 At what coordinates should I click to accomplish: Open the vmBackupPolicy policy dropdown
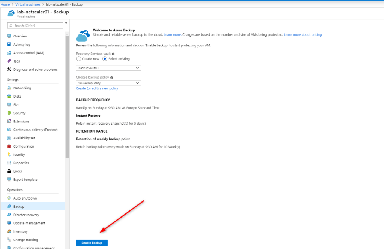click(108, 83)
